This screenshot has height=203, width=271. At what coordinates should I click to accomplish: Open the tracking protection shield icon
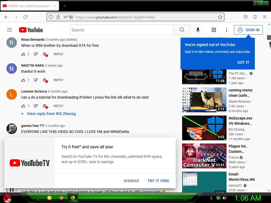(x=51, y=17)
